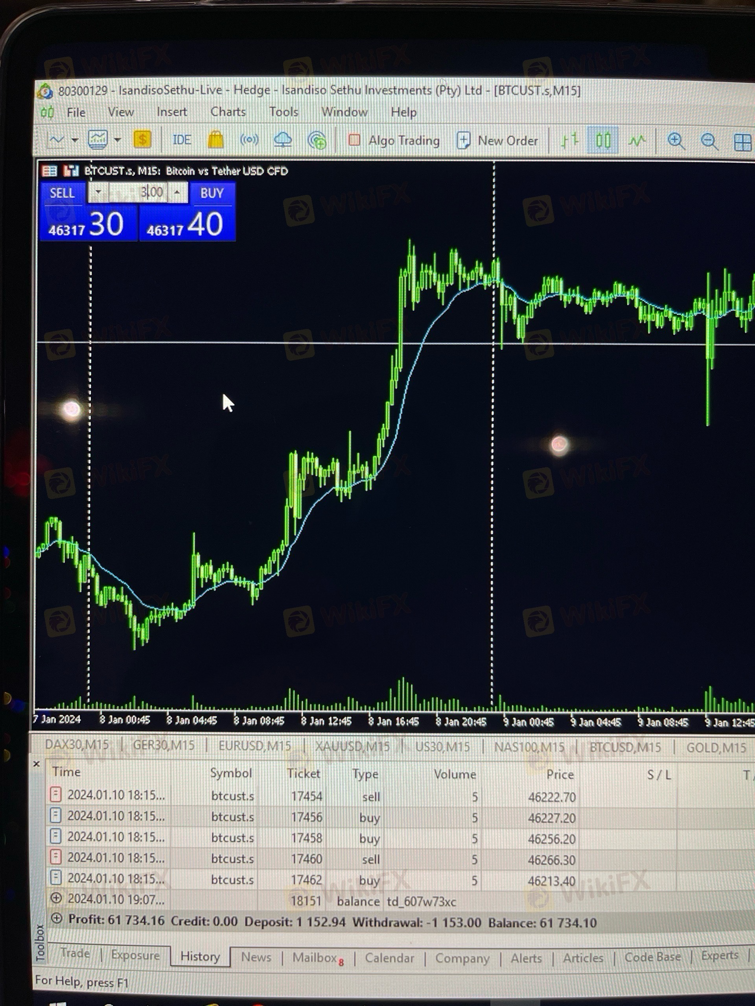Viewport: 755px width, 1006px height.
Task: Open the New Order dialog
Action: coord(497,141)
